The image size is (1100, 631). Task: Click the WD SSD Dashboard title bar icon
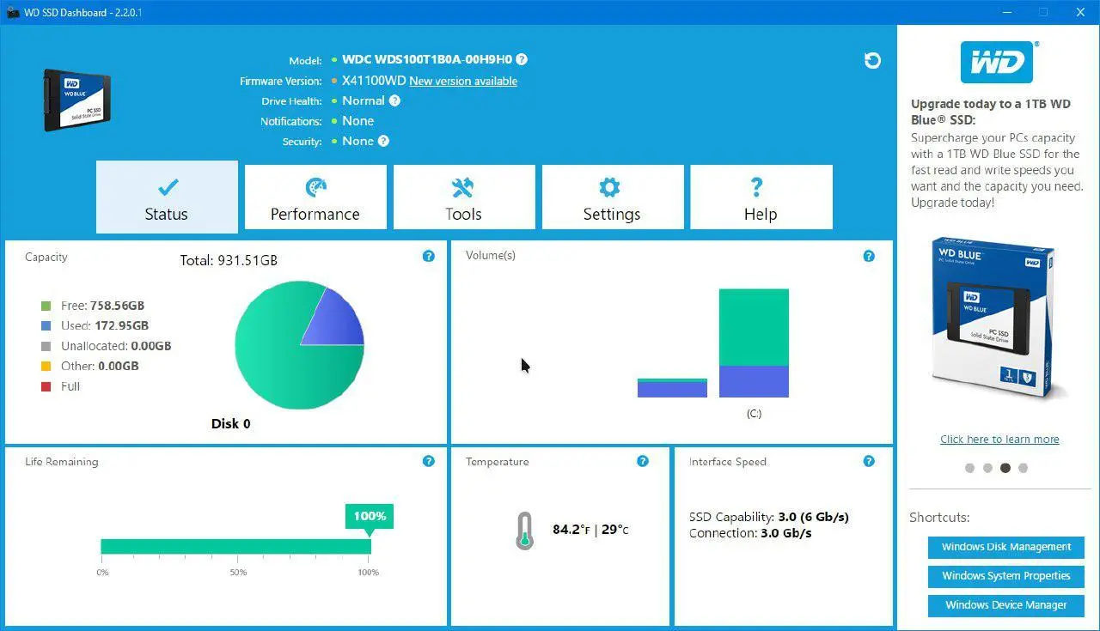point(13,12)
